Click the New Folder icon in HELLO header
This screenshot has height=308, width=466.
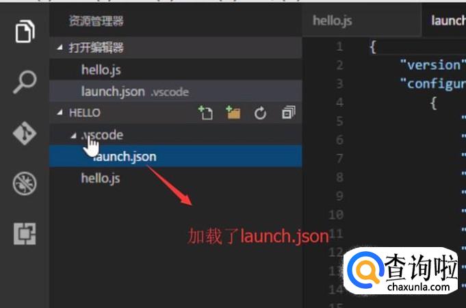[x=233, y=113]
